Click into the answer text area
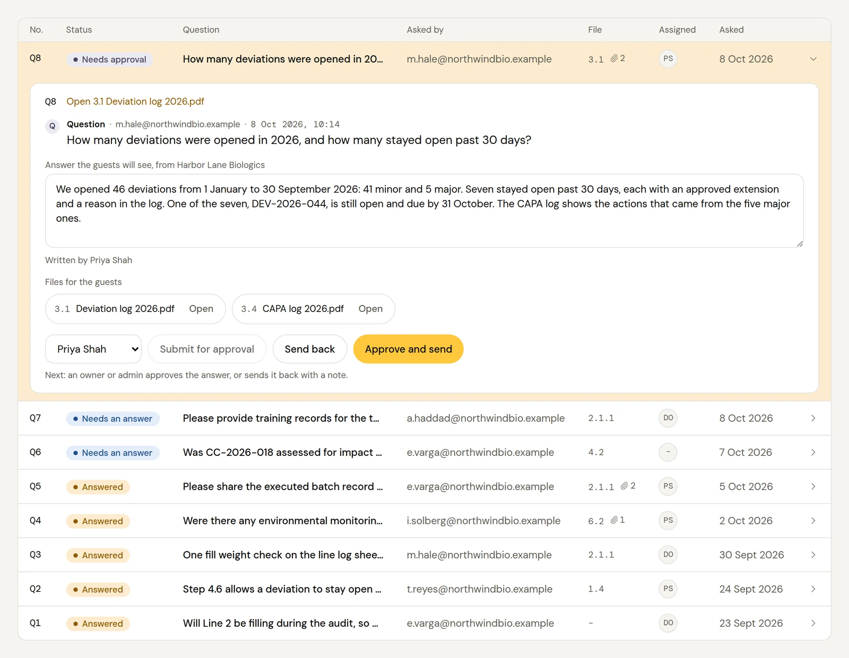 pyautogui.click(x=424, y=211)
